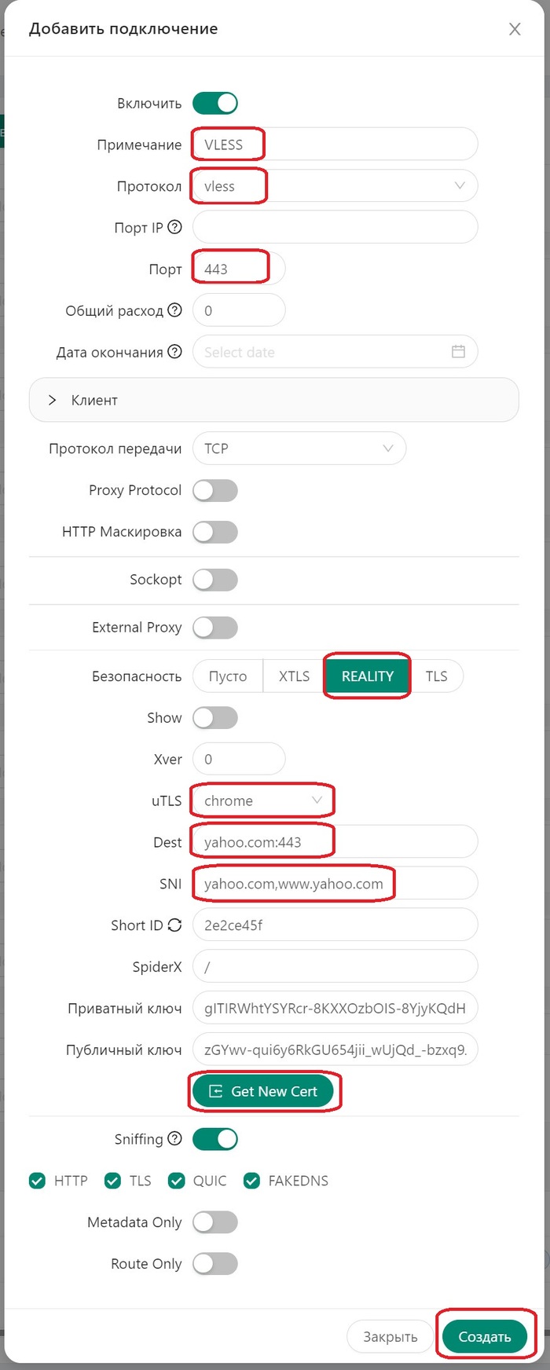
Task: Open the Протокол vless dropdown
Action: (334, 186)
